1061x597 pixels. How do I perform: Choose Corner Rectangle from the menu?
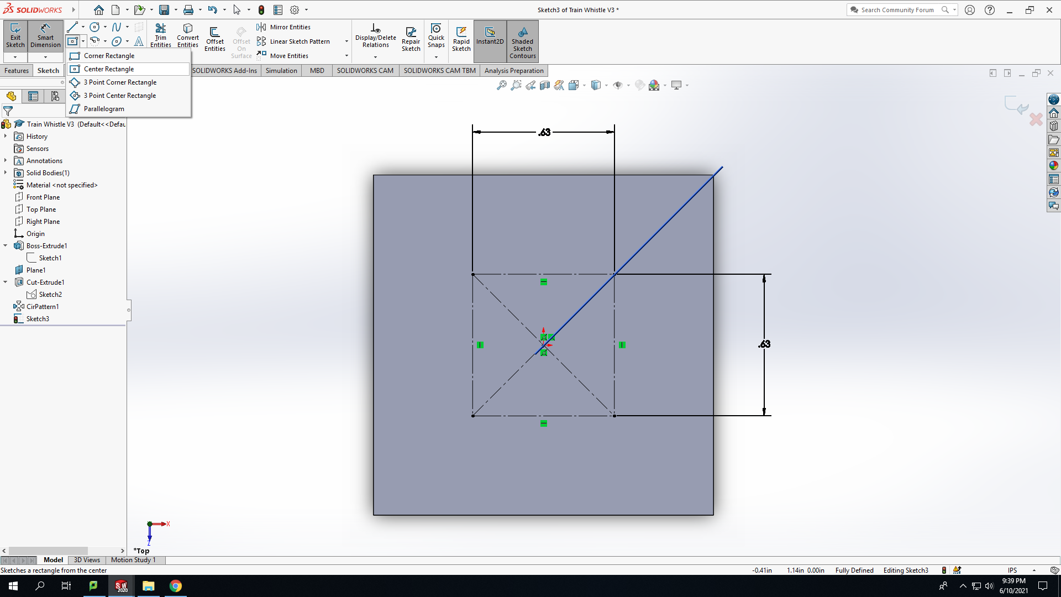pos(109,56)
